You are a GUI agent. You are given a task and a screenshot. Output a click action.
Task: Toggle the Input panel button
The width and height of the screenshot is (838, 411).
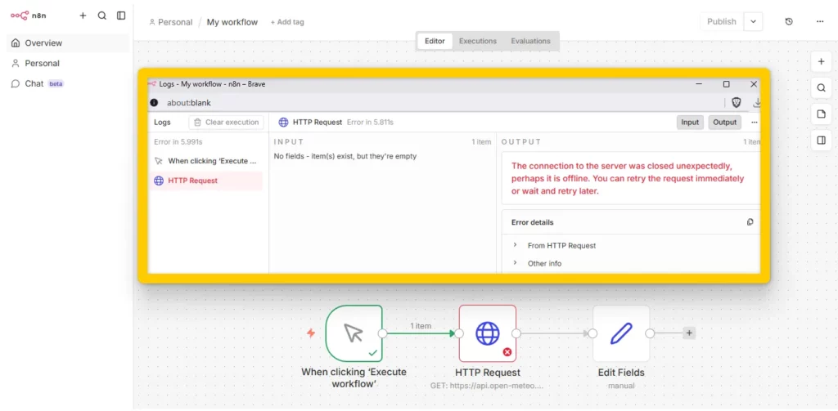[x=690, y=123]
